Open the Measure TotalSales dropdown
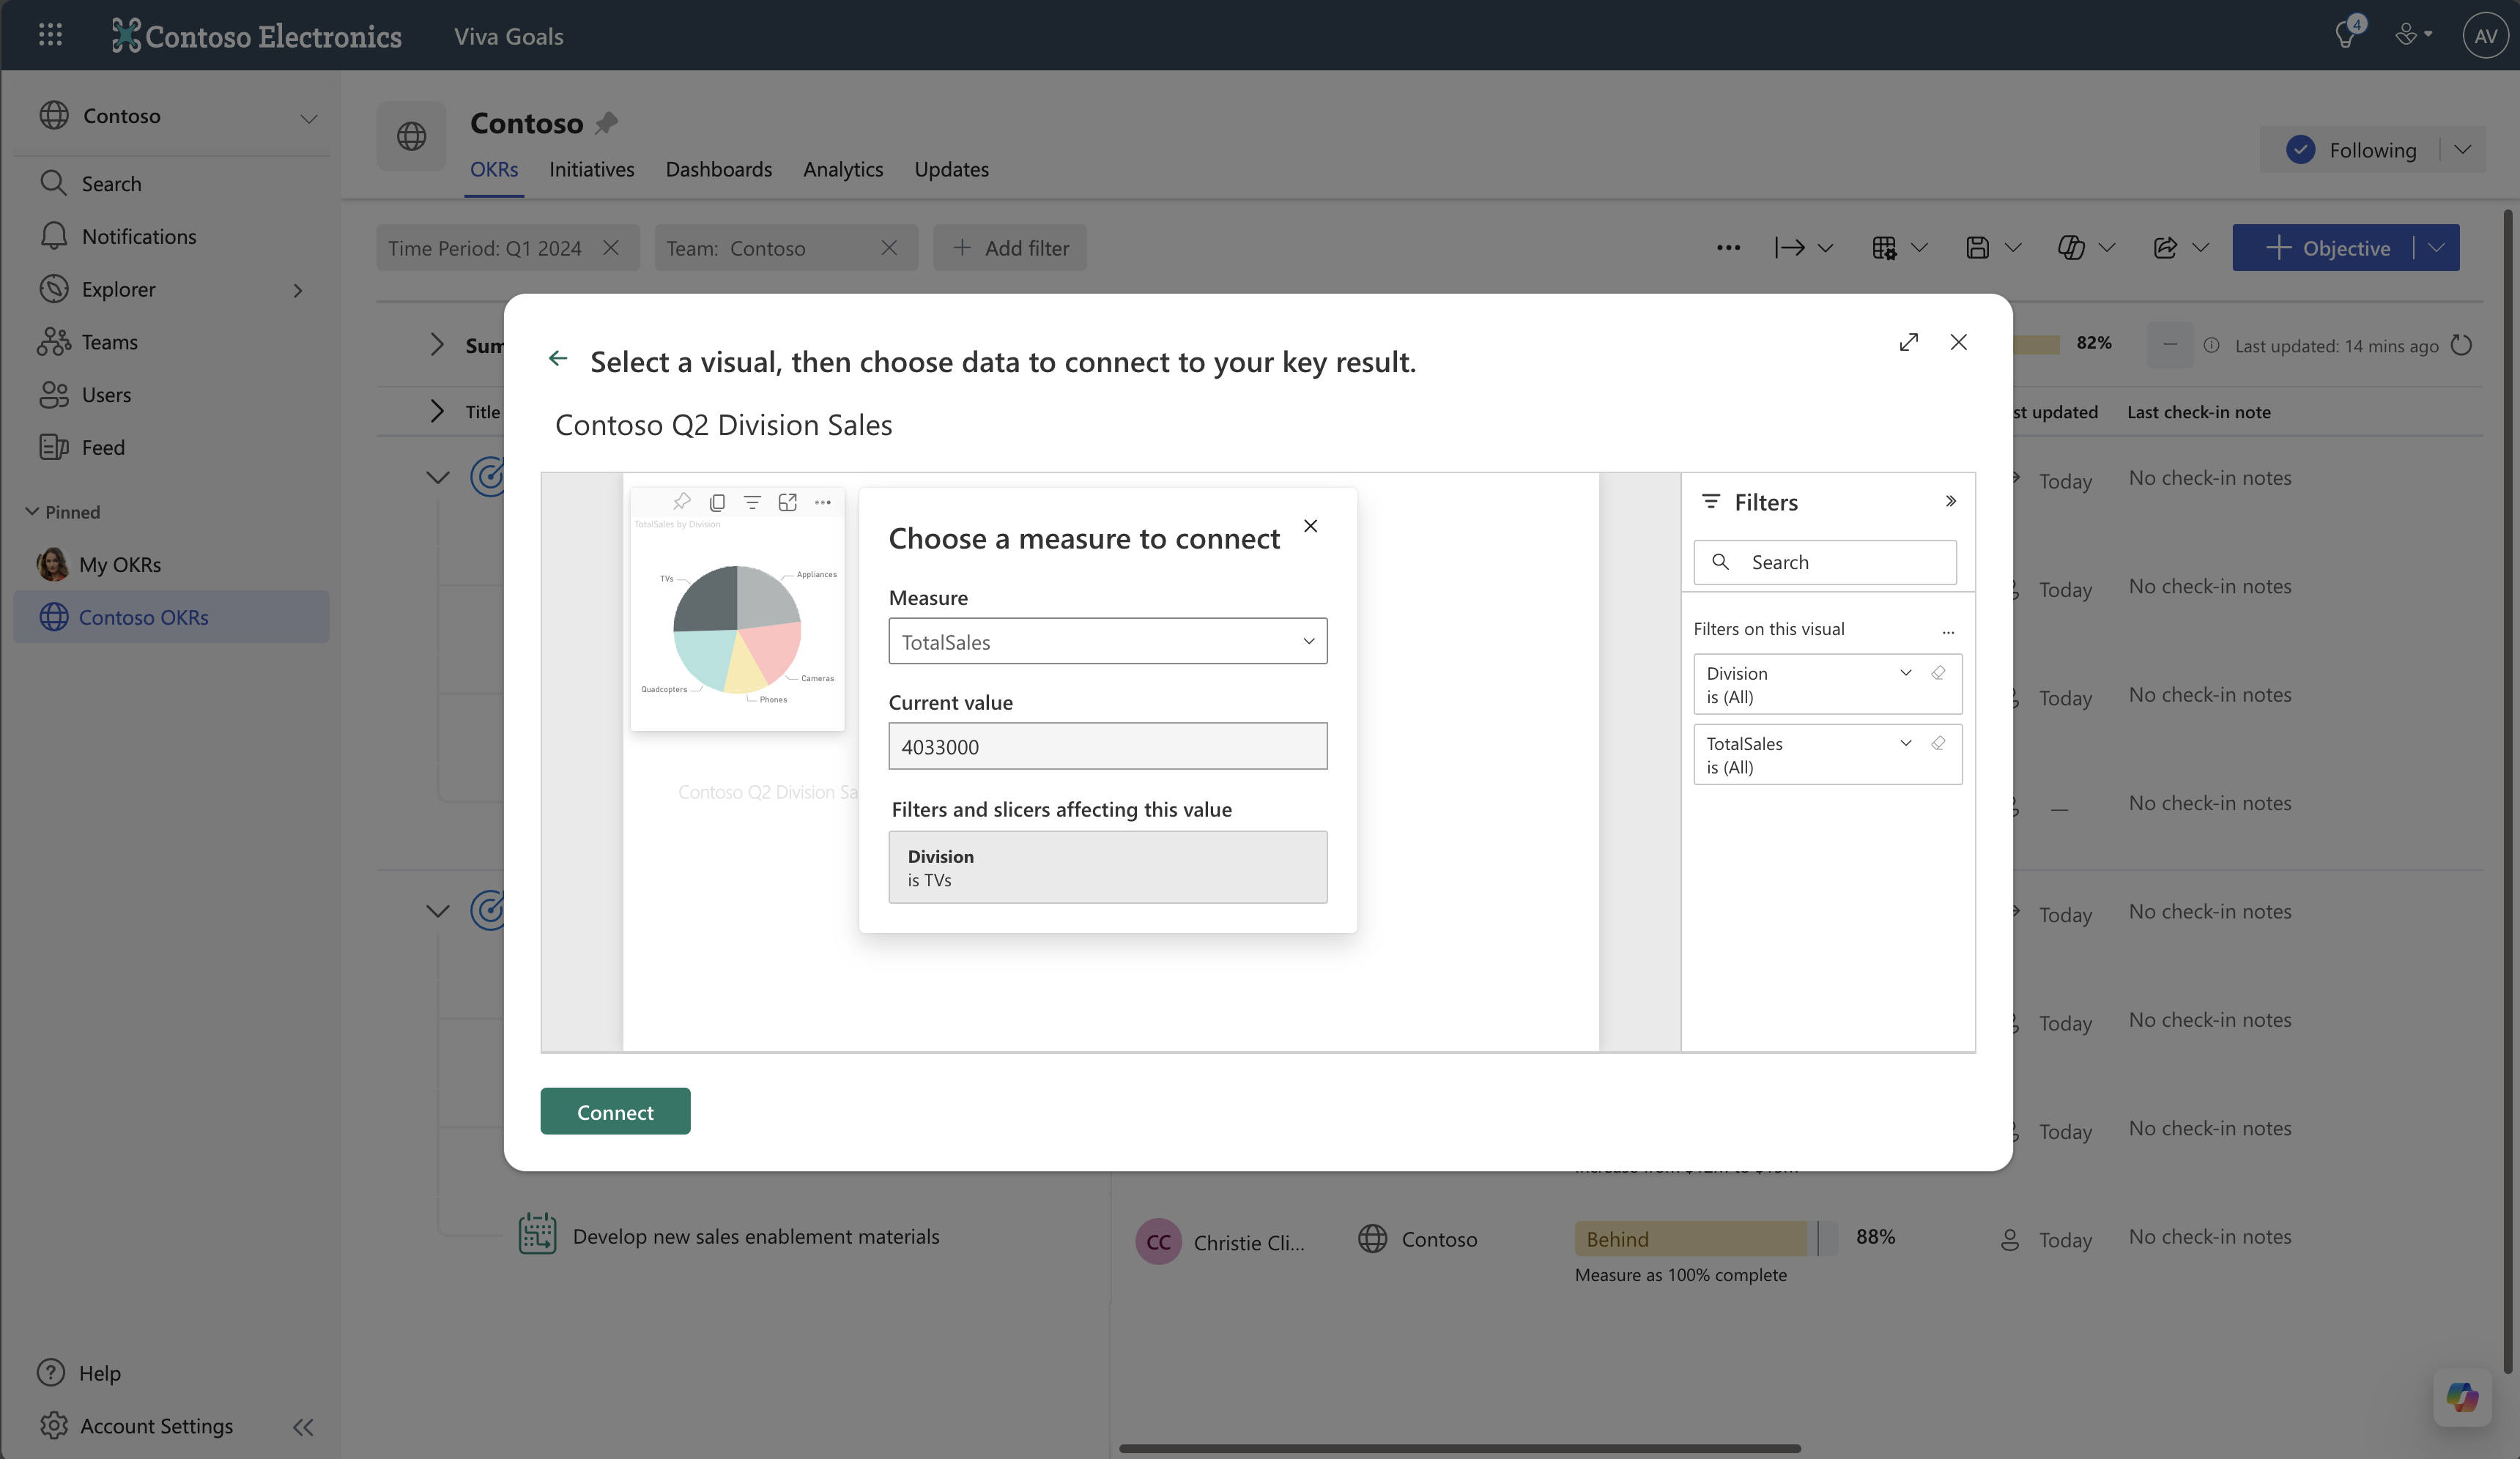 click(1107, 641)
